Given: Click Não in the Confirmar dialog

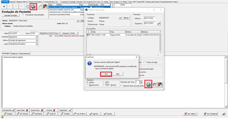Looking at the screenshot, I should (118, 74).
